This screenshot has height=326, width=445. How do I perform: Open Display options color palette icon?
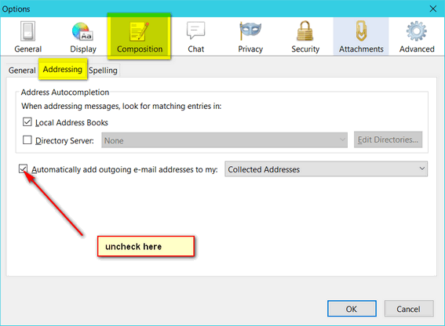[82, 31]
